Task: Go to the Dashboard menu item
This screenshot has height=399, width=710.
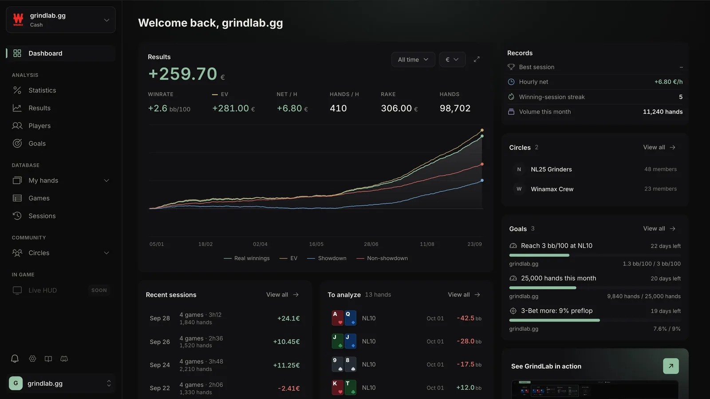Action: [61, 53]
